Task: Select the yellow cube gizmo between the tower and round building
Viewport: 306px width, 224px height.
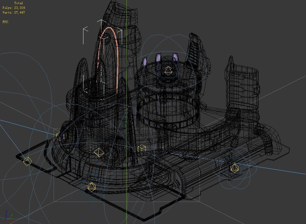Action: [x=142, y=148]
